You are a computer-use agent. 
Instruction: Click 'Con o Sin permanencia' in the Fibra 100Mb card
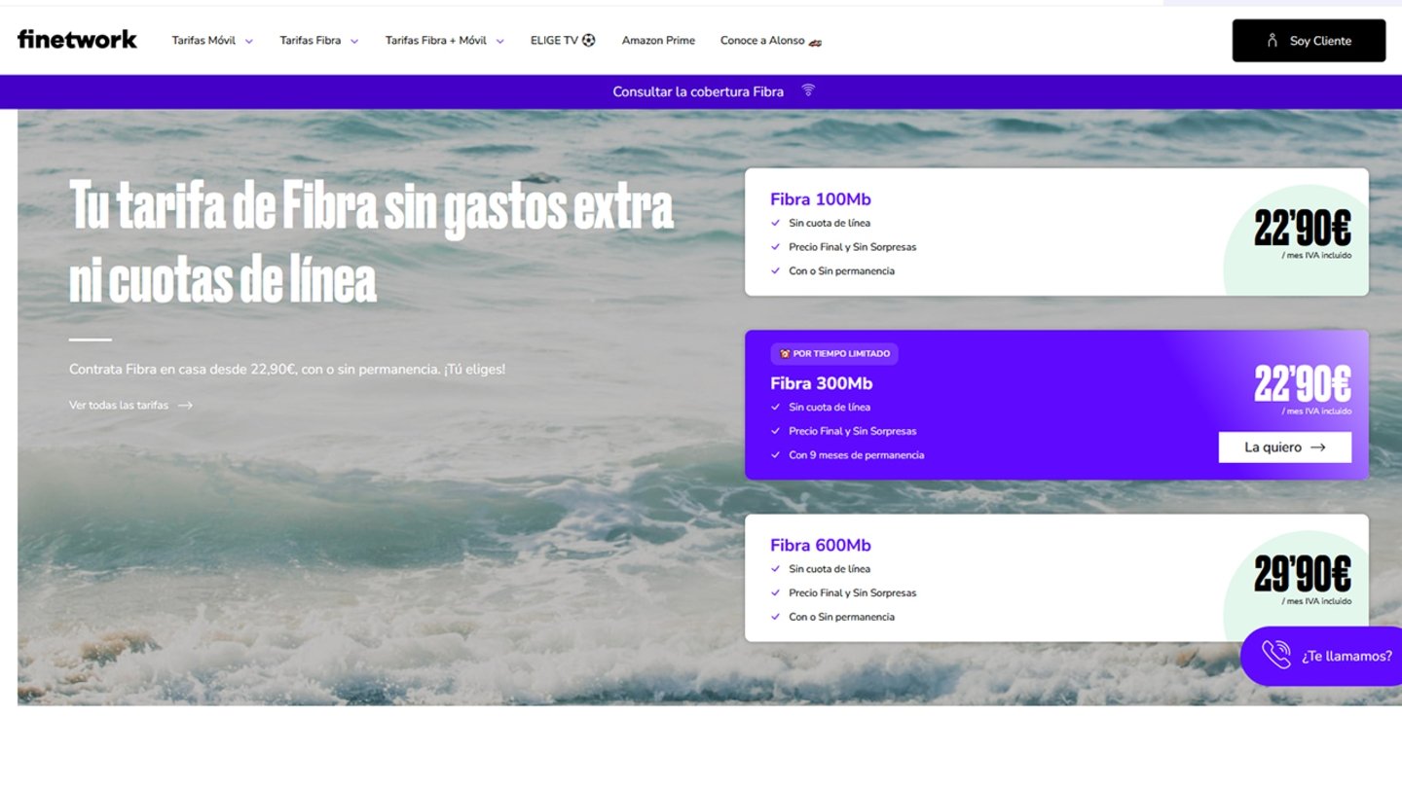tap(841, 271)
